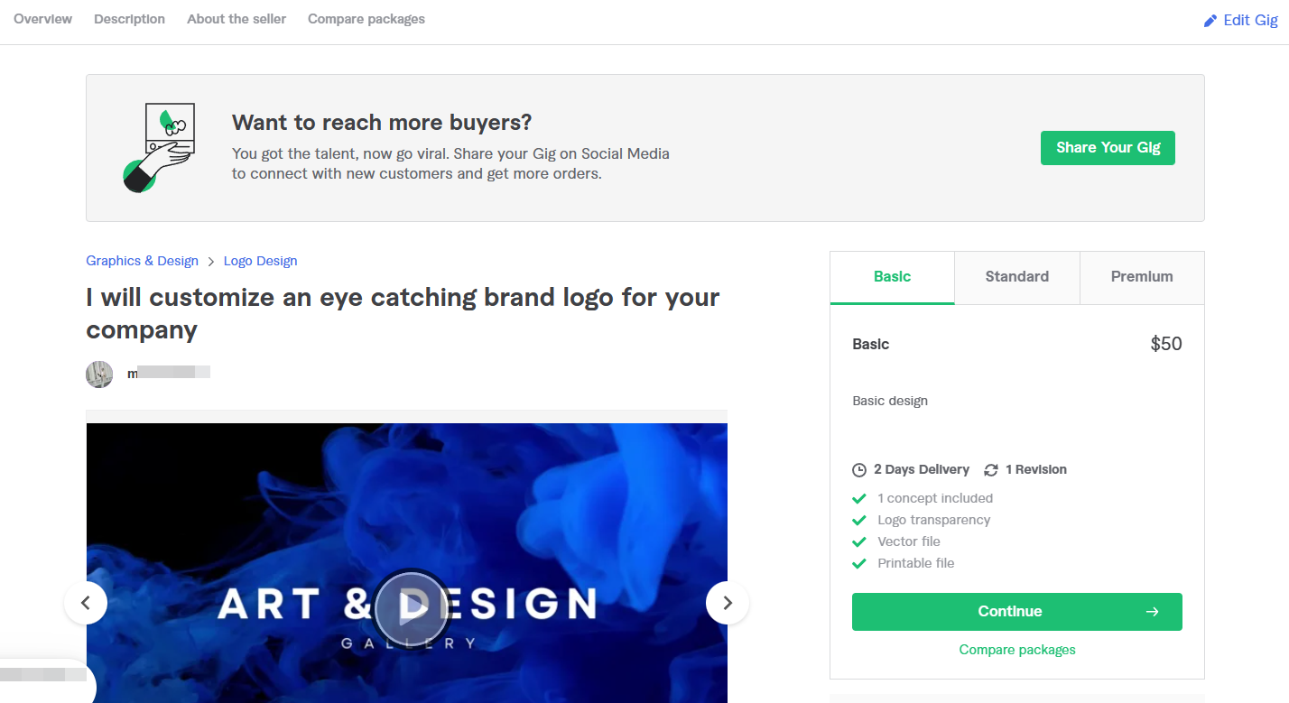
Task: Click the checkmark beside Printable file
Action: coord(859,563)
